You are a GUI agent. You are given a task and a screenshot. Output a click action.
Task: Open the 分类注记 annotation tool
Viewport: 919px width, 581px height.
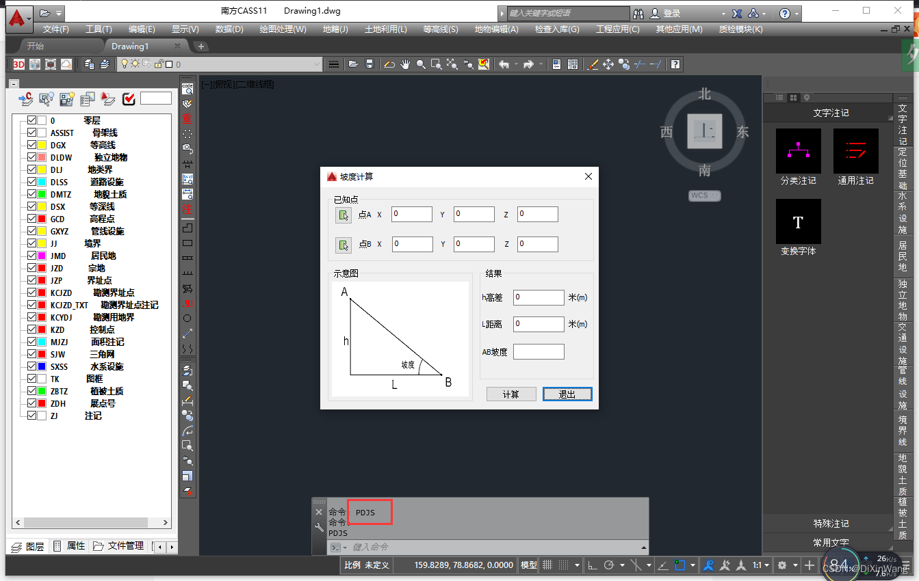click(x=798, y=152)
